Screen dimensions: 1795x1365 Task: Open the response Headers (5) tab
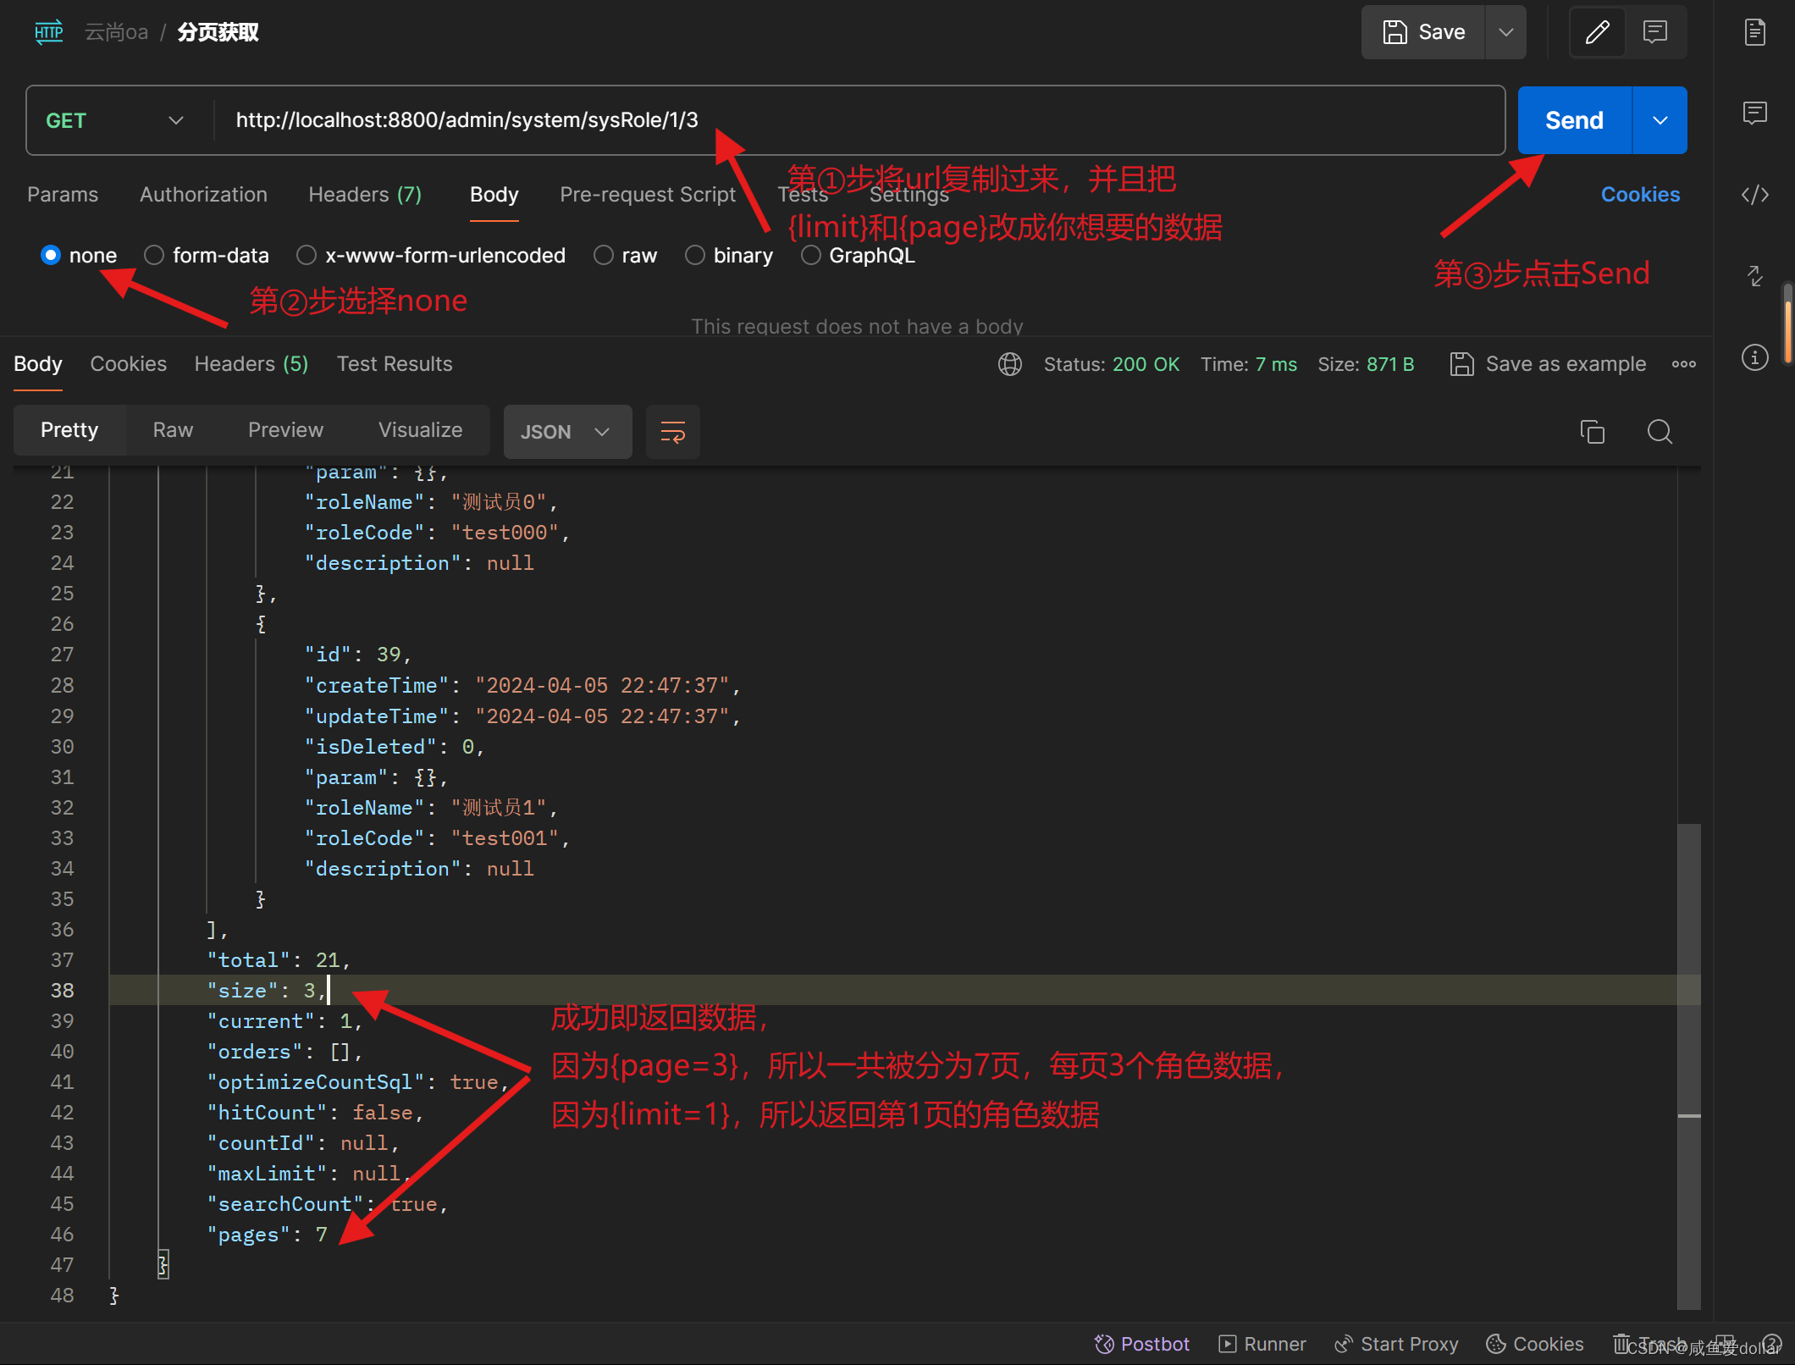pyautogui.click(x=251, y=364)
